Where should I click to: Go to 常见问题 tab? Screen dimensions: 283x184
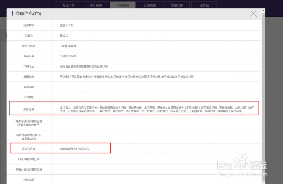tap(177, 5)
